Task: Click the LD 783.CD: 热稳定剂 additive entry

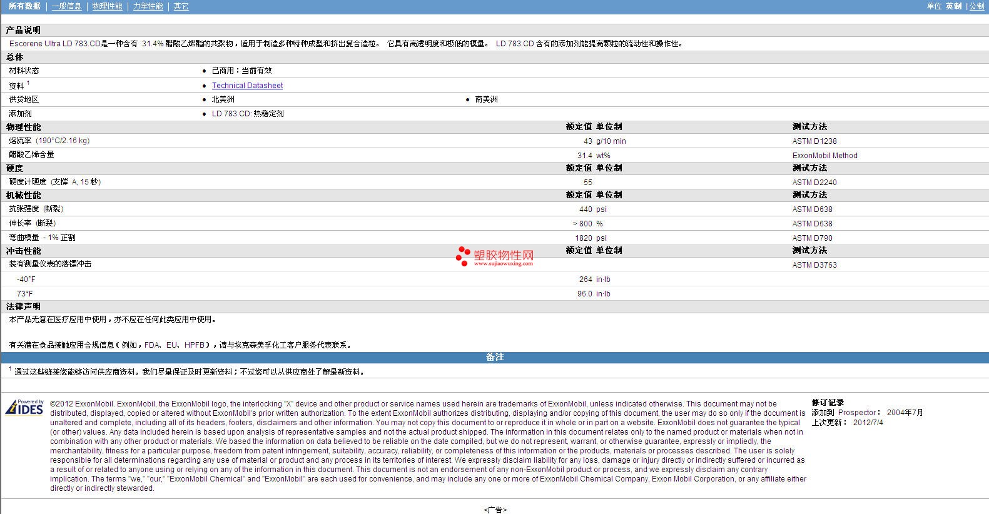Action: (x=248, y=114)
